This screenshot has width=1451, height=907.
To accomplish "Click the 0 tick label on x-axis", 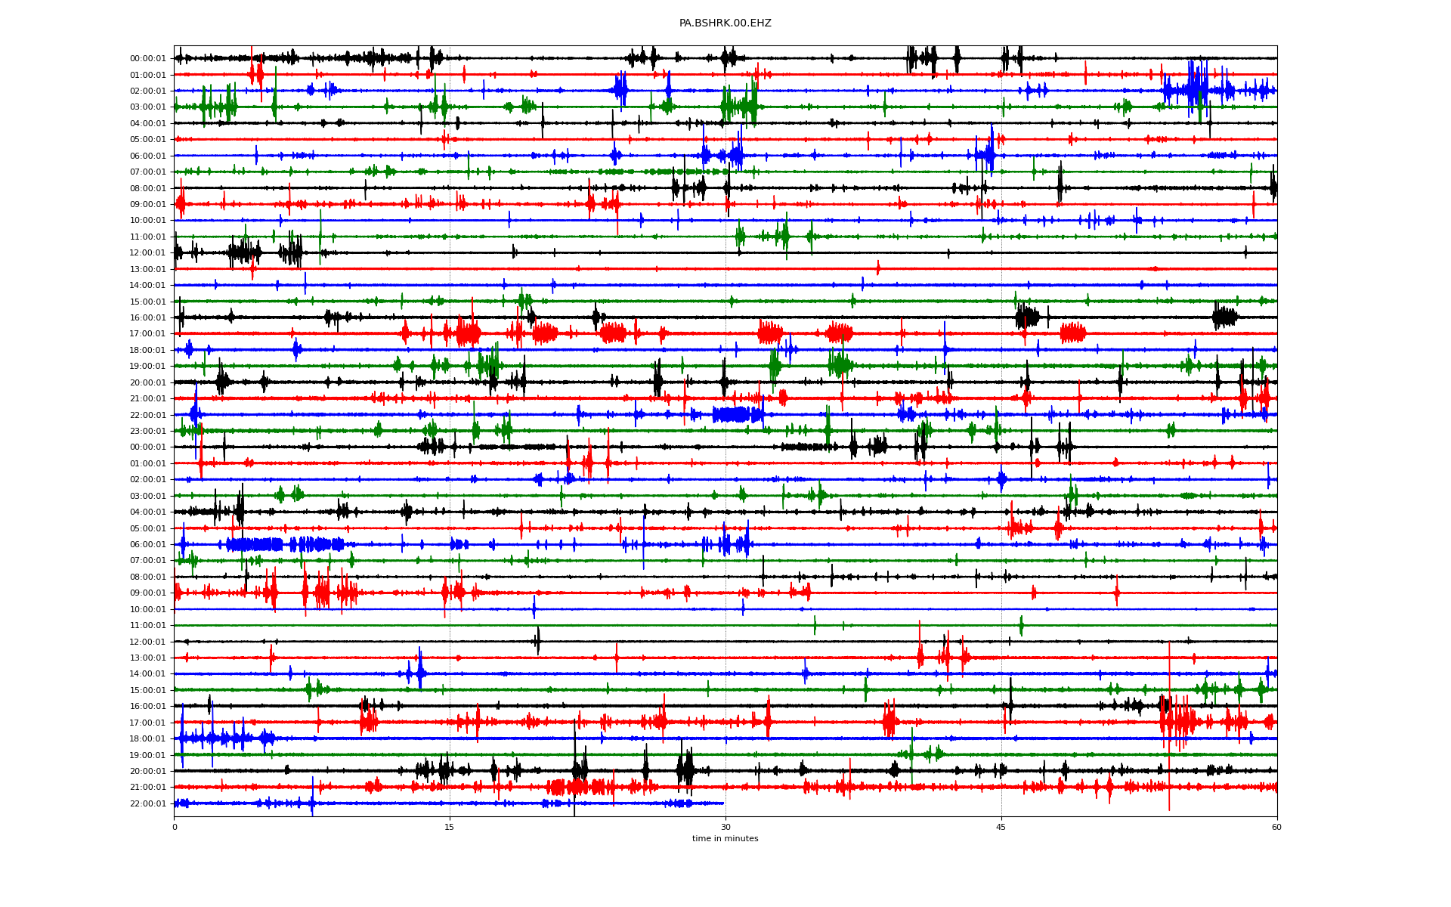I will click(x=175, y=827).
